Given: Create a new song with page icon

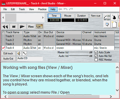Looking at the screenshot, I should [114, 24].
